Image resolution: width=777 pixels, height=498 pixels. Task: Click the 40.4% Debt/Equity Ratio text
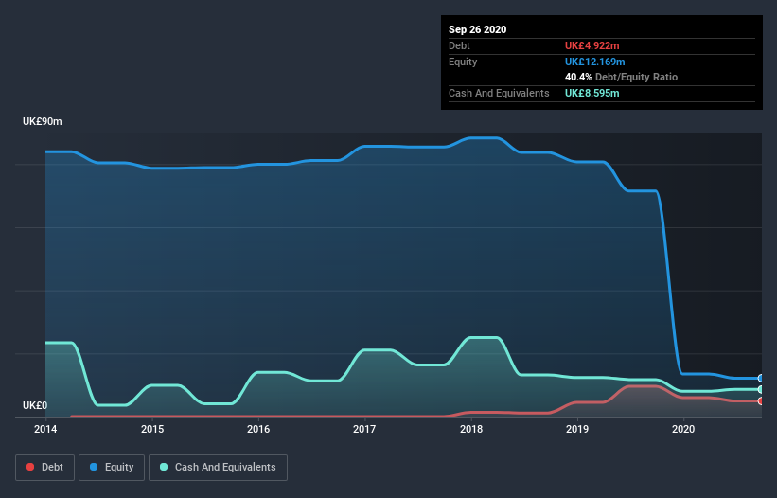pos(621,78)
